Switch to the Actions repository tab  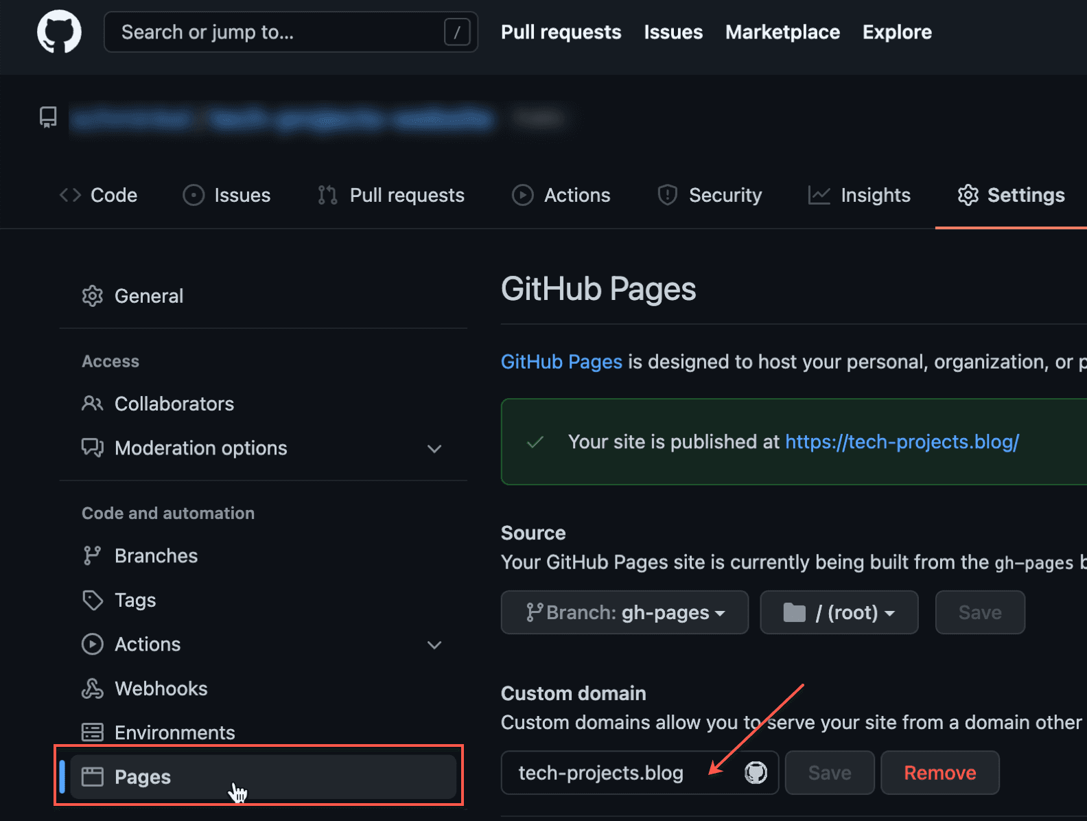tap(561, 195)
